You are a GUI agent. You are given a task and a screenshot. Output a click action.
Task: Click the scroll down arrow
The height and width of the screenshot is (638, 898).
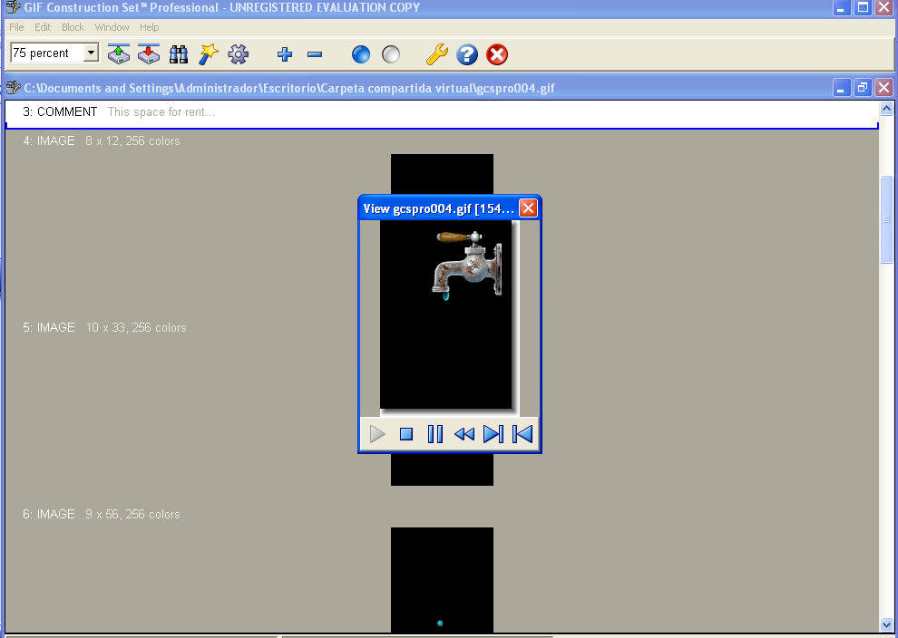[x=886, y=624]
